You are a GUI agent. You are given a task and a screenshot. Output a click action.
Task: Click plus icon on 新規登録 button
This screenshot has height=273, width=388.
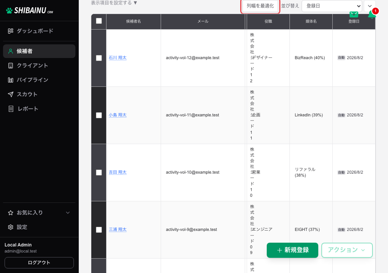click(x=279, y=250)
